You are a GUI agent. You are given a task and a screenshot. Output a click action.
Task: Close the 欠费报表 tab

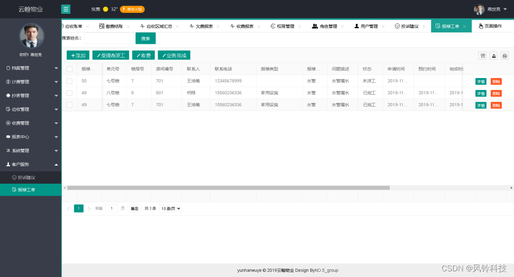218,27
